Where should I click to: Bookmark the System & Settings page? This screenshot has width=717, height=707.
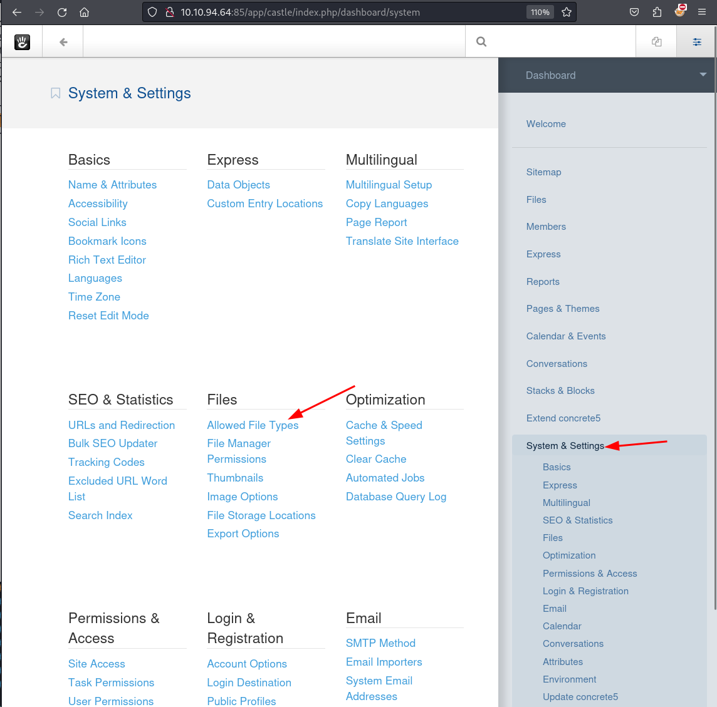[x=56, y=93]
